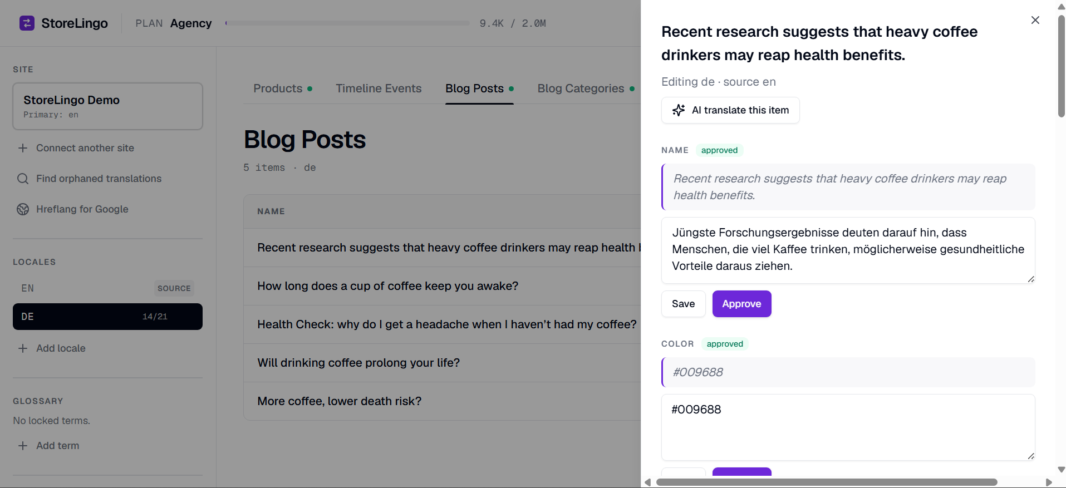Viewport: 1066px width, 488px height.
Task: Open the Timeline Events tab
Action: [x=379, y=88]
